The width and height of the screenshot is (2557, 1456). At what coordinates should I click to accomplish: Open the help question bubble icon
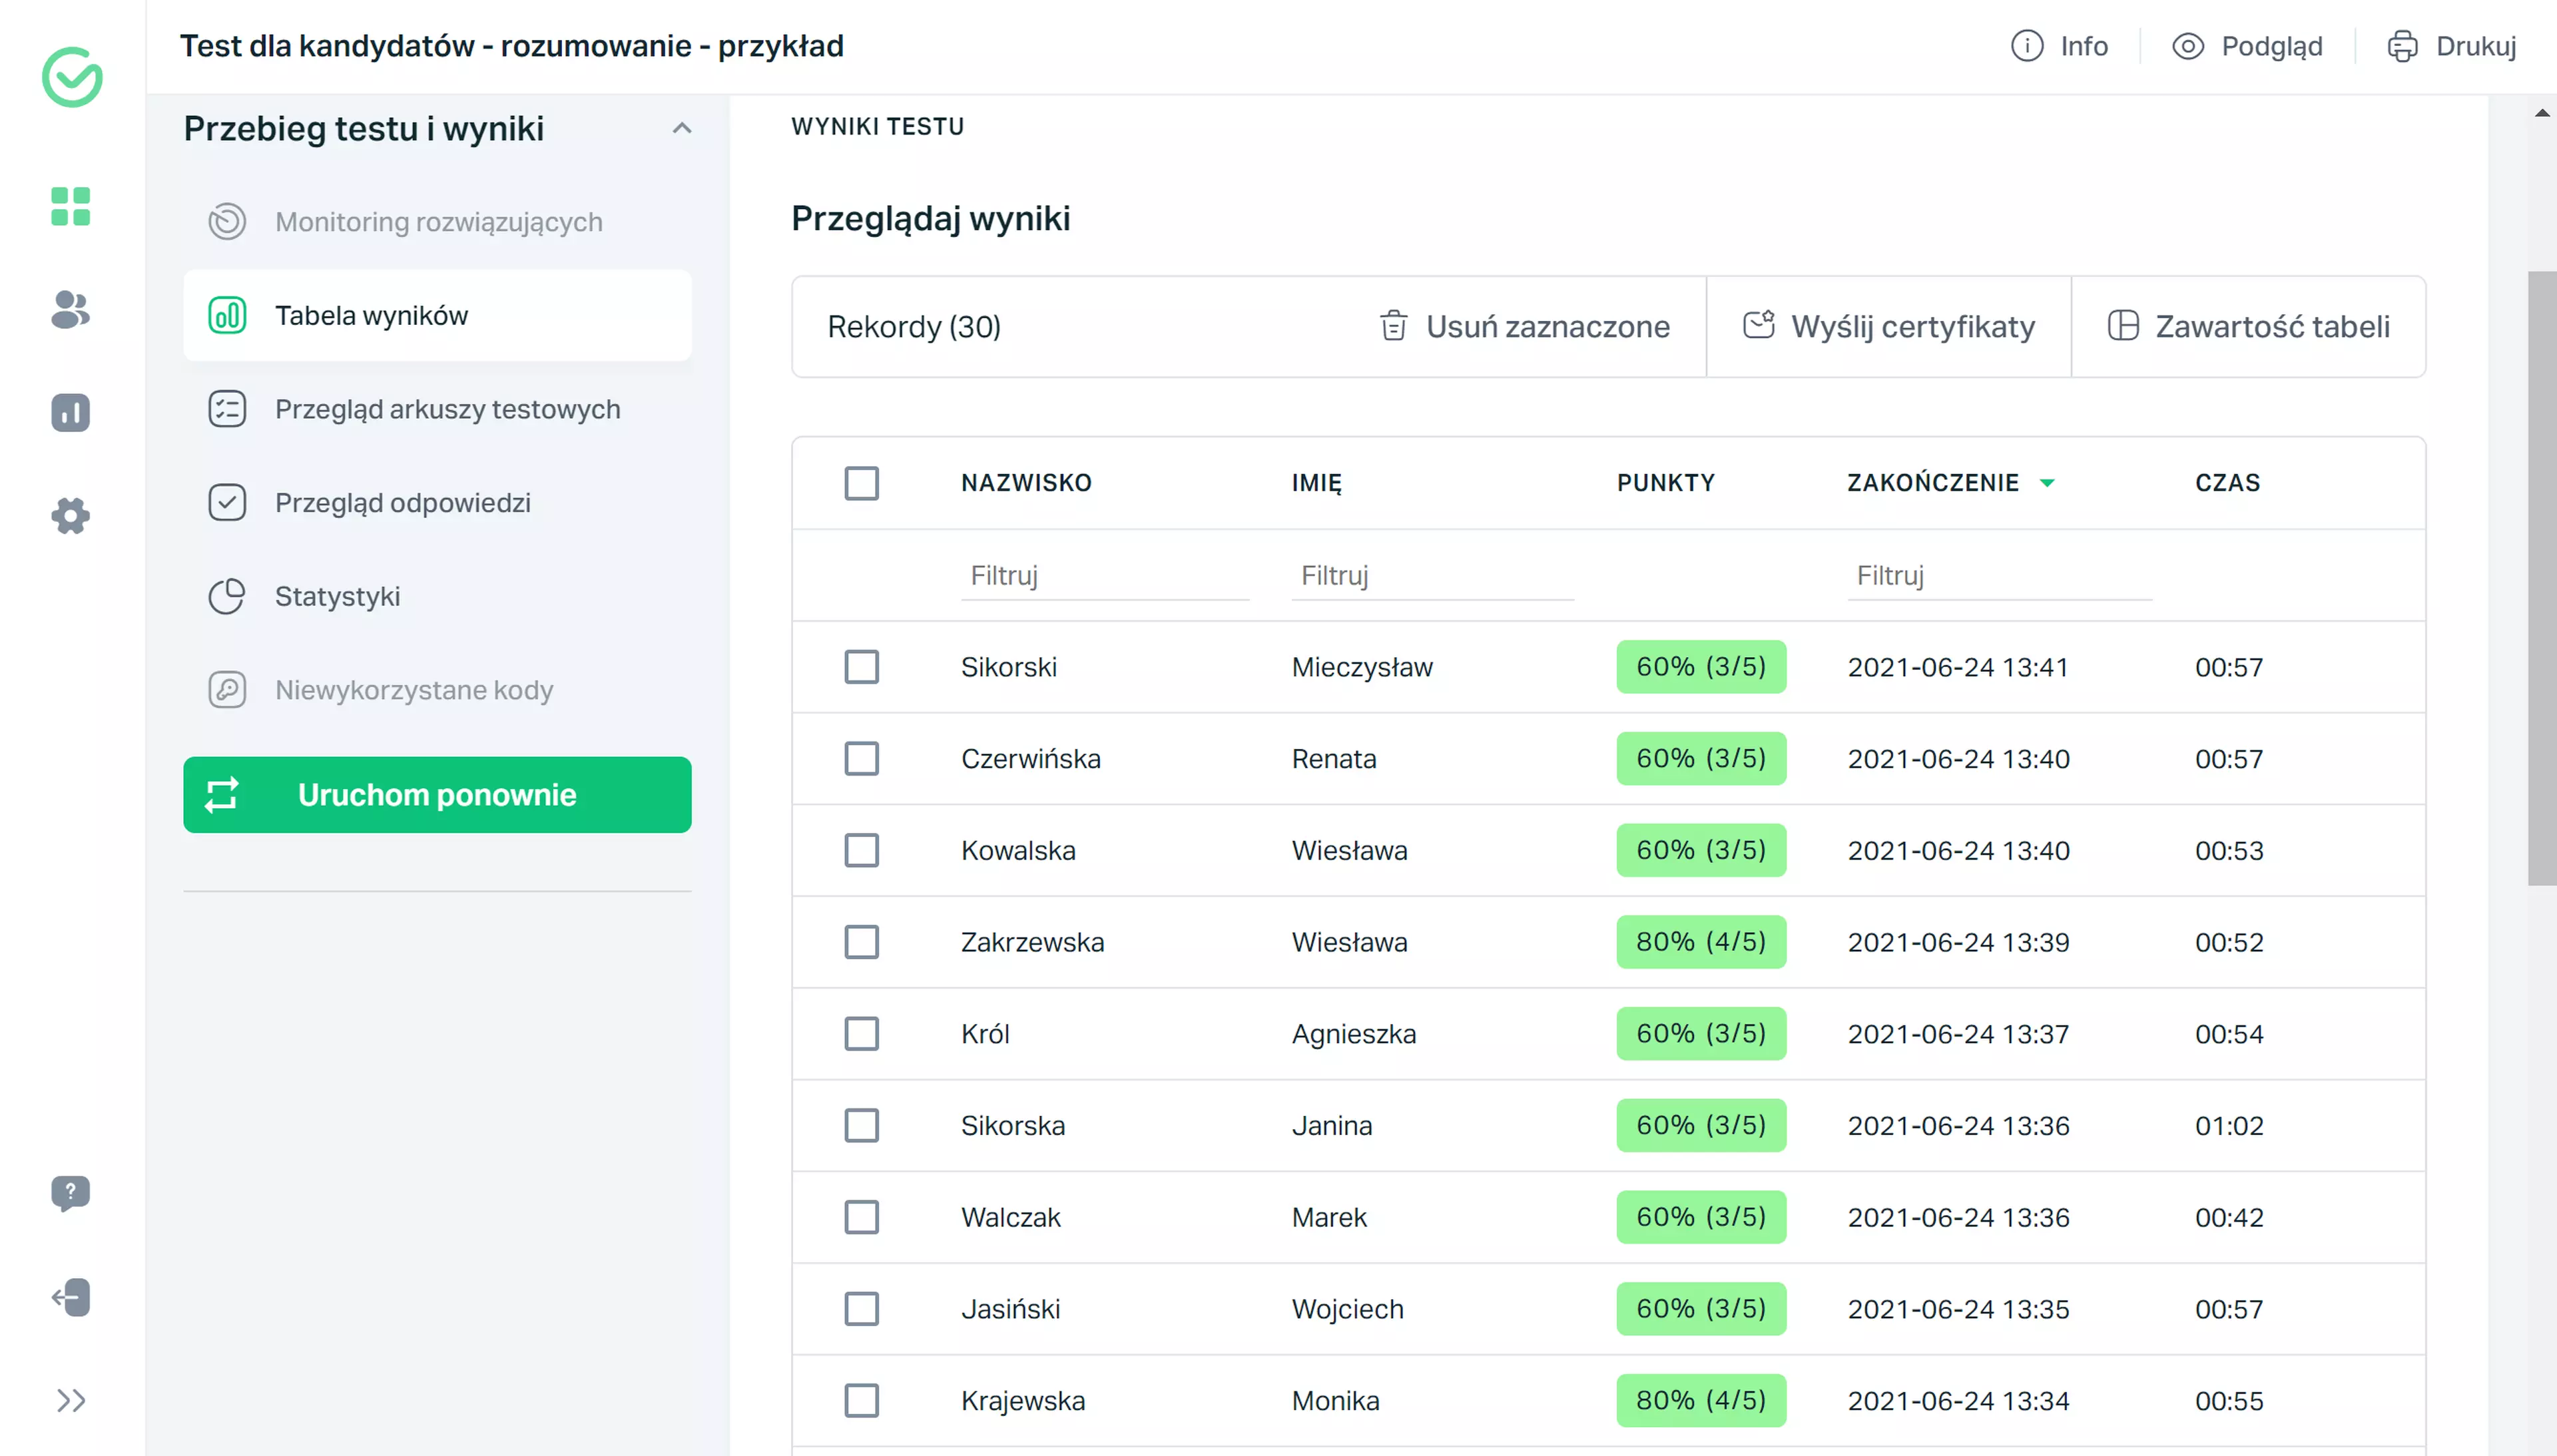pos(70,1193)
